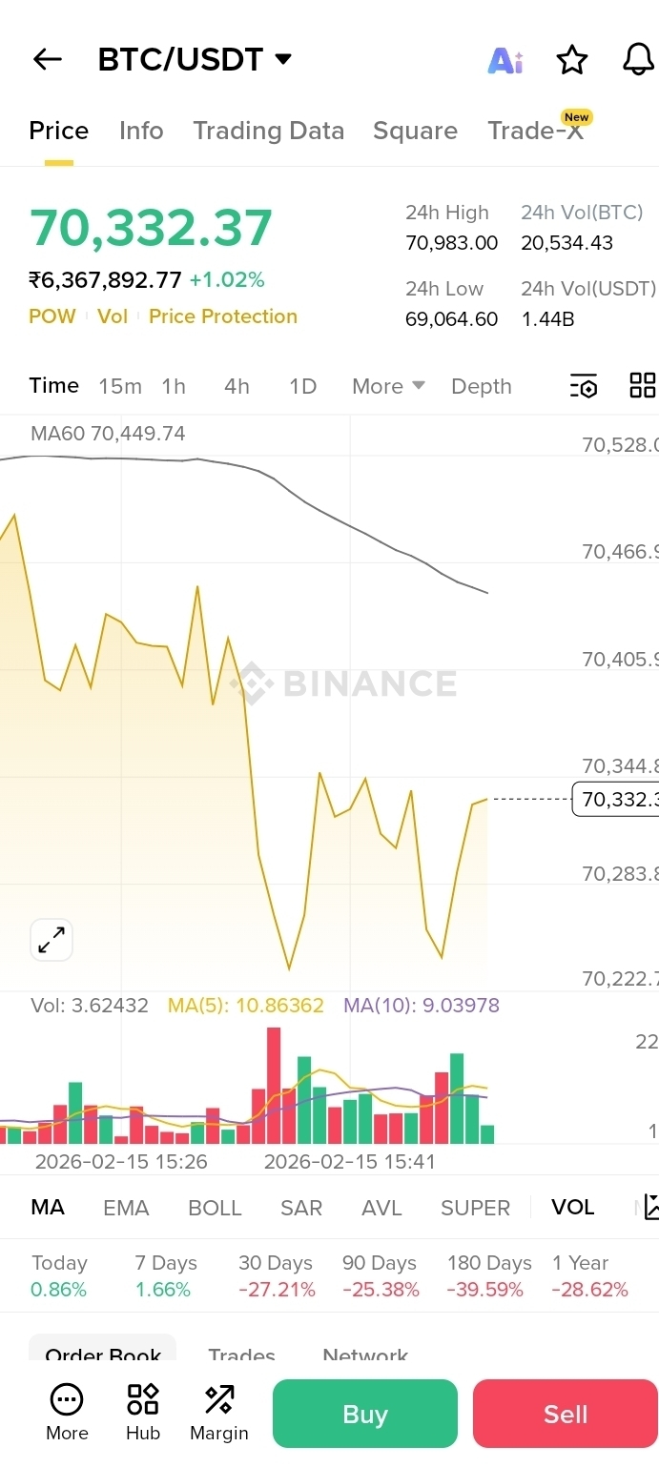Toggle the VOL indicator

coord(572,1208)
